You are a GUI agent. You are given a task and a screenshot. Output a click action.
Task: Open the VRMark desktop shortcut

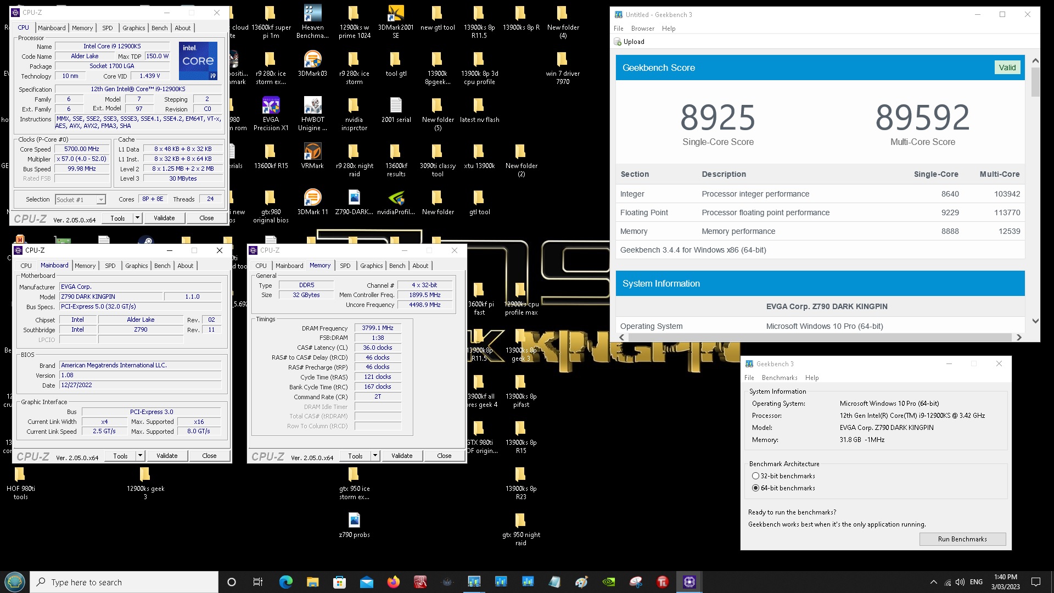312,156
